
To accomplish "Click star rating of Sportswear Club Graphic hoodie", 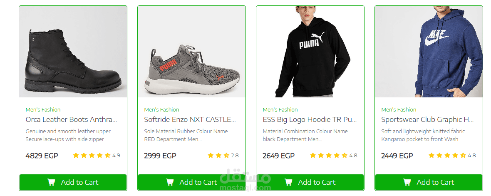I will (447, 156).
